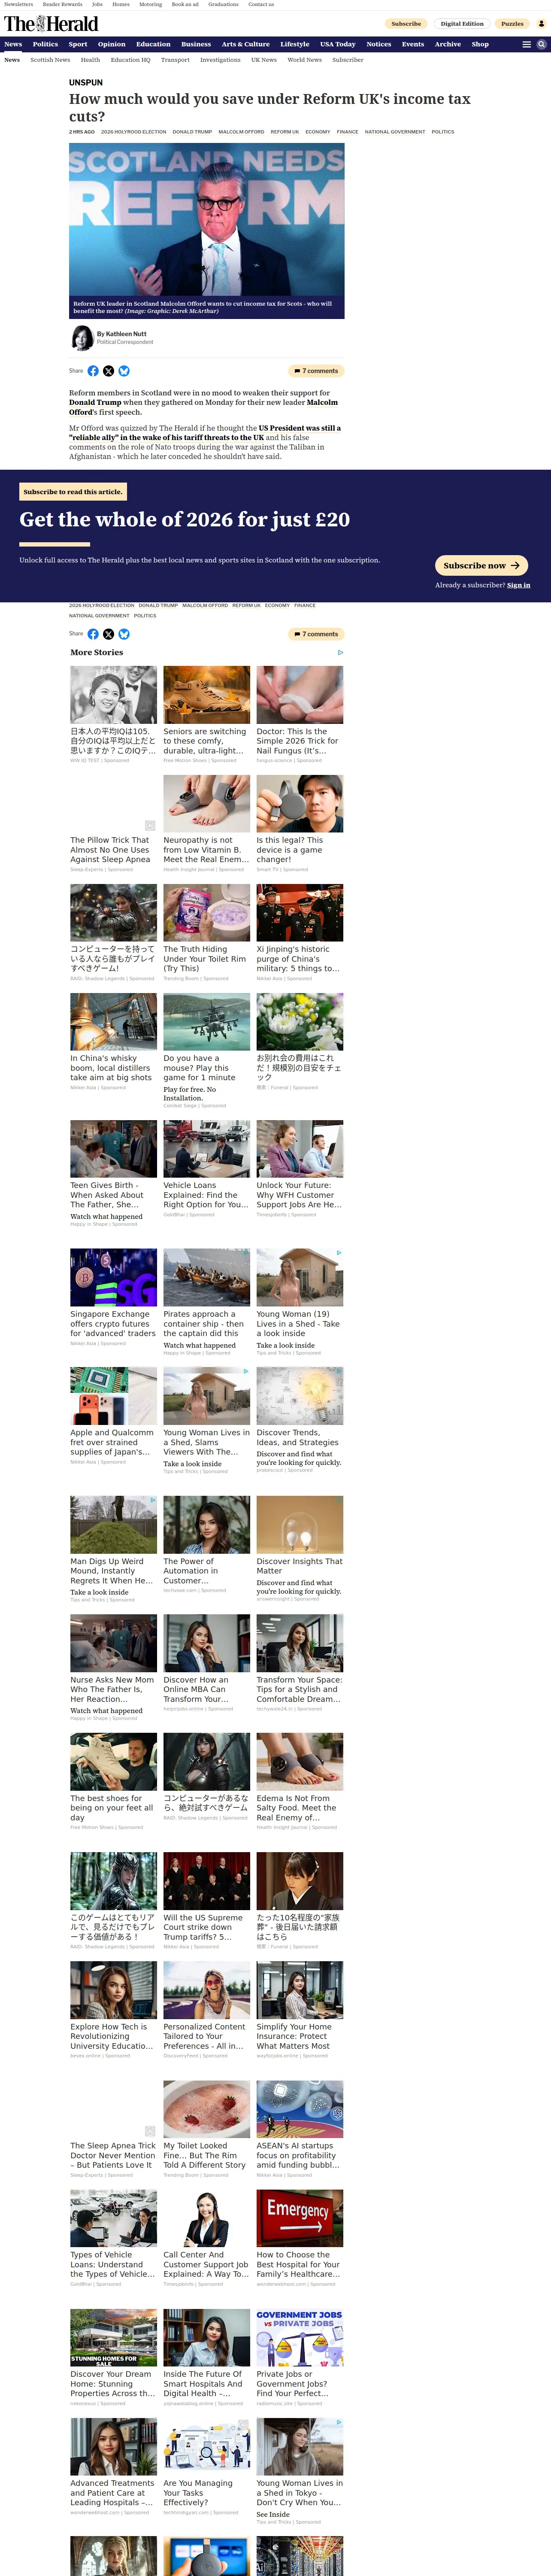Click the ad info icon beside More Stories

(x=340, y=652)
